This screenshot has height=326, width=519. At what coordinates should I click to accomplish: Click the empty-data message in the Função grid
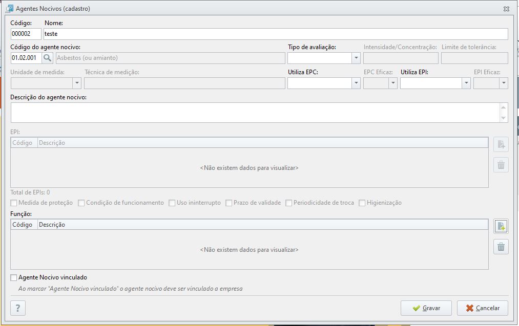[x=249, y=250]
